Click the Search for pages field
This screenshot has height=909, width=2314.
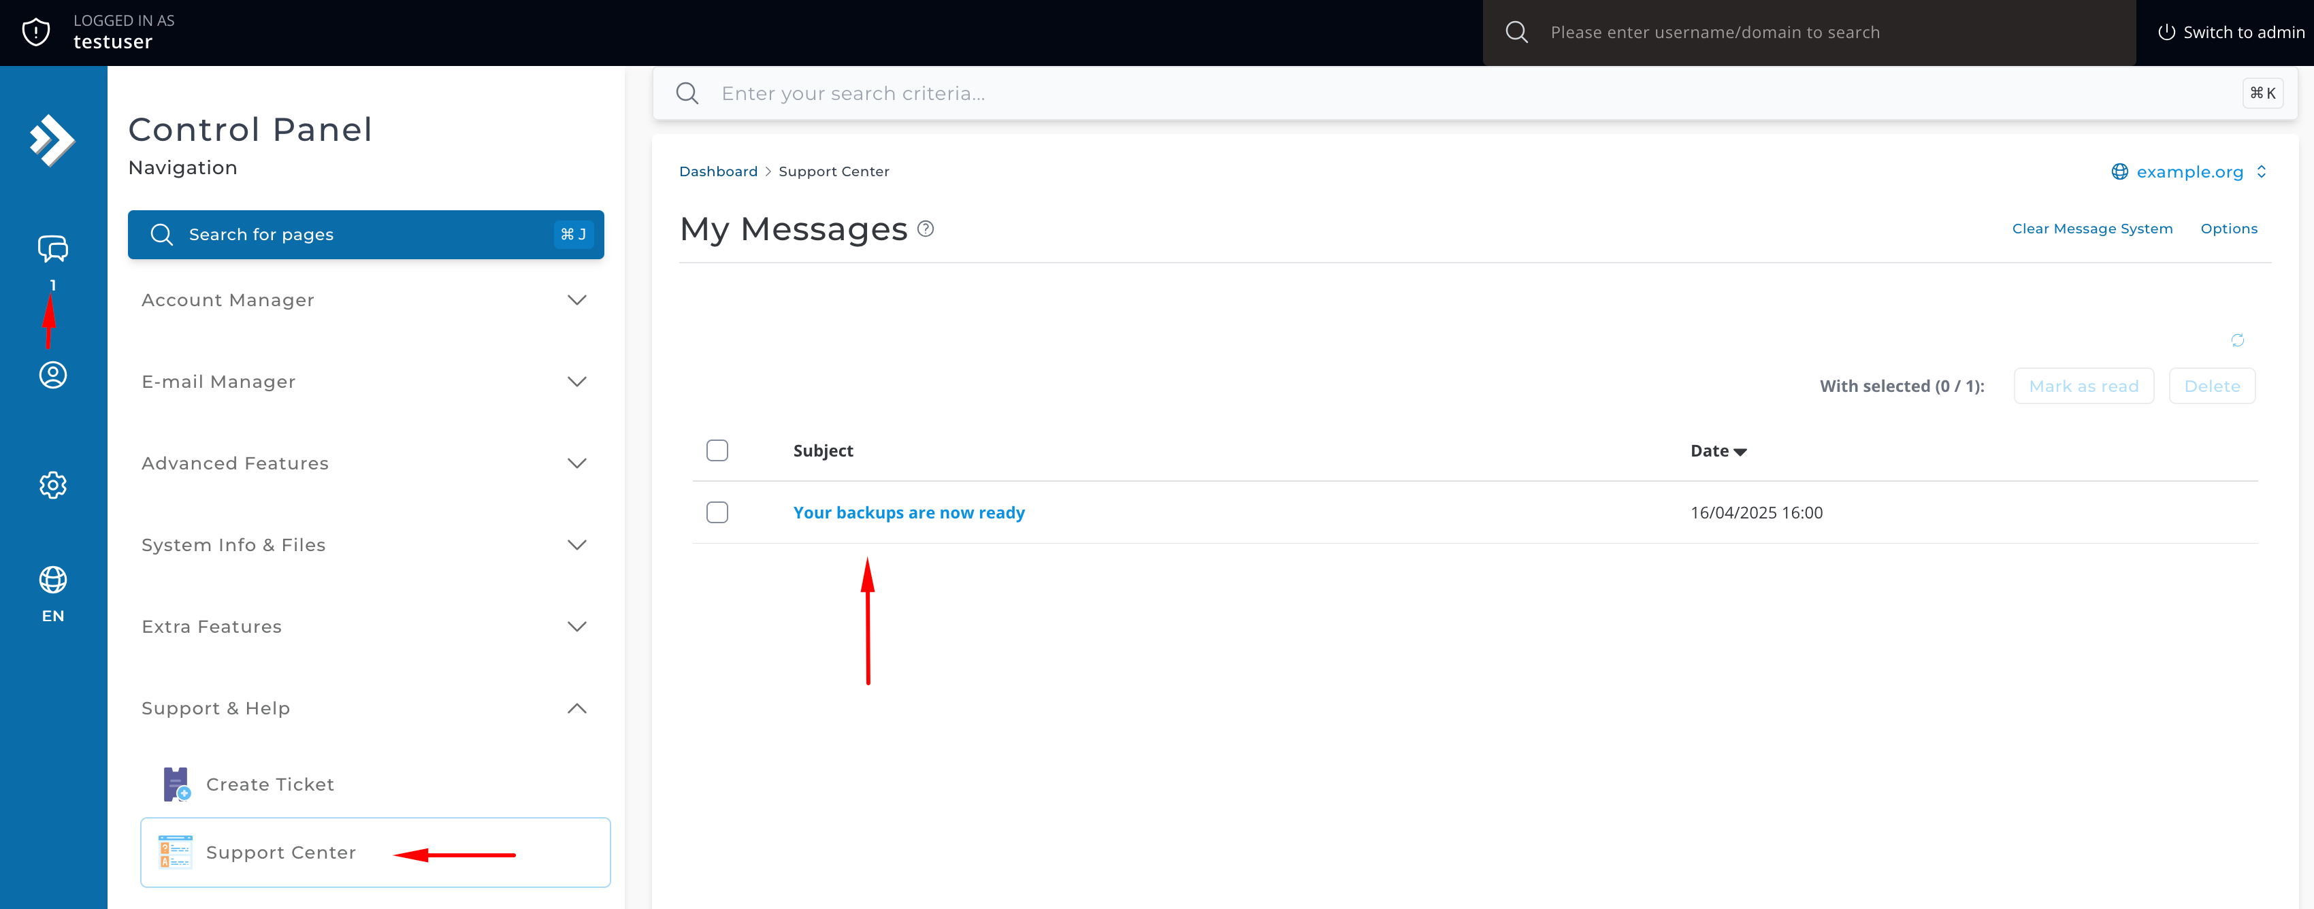coord(365,235)
